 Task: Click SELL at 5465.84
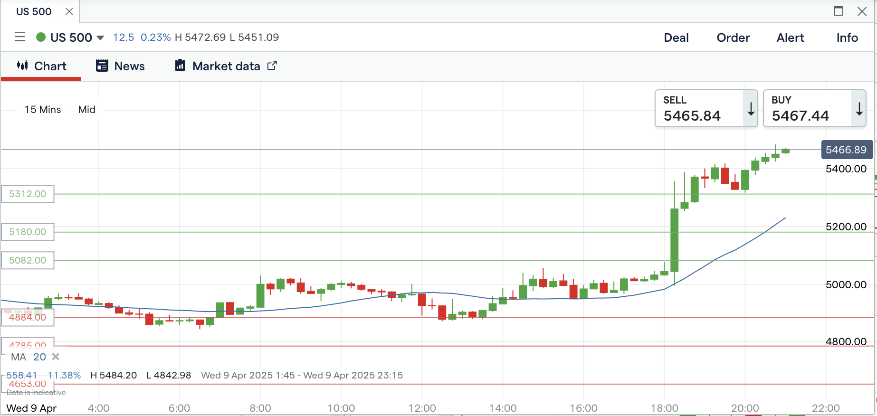click(699, 109)
